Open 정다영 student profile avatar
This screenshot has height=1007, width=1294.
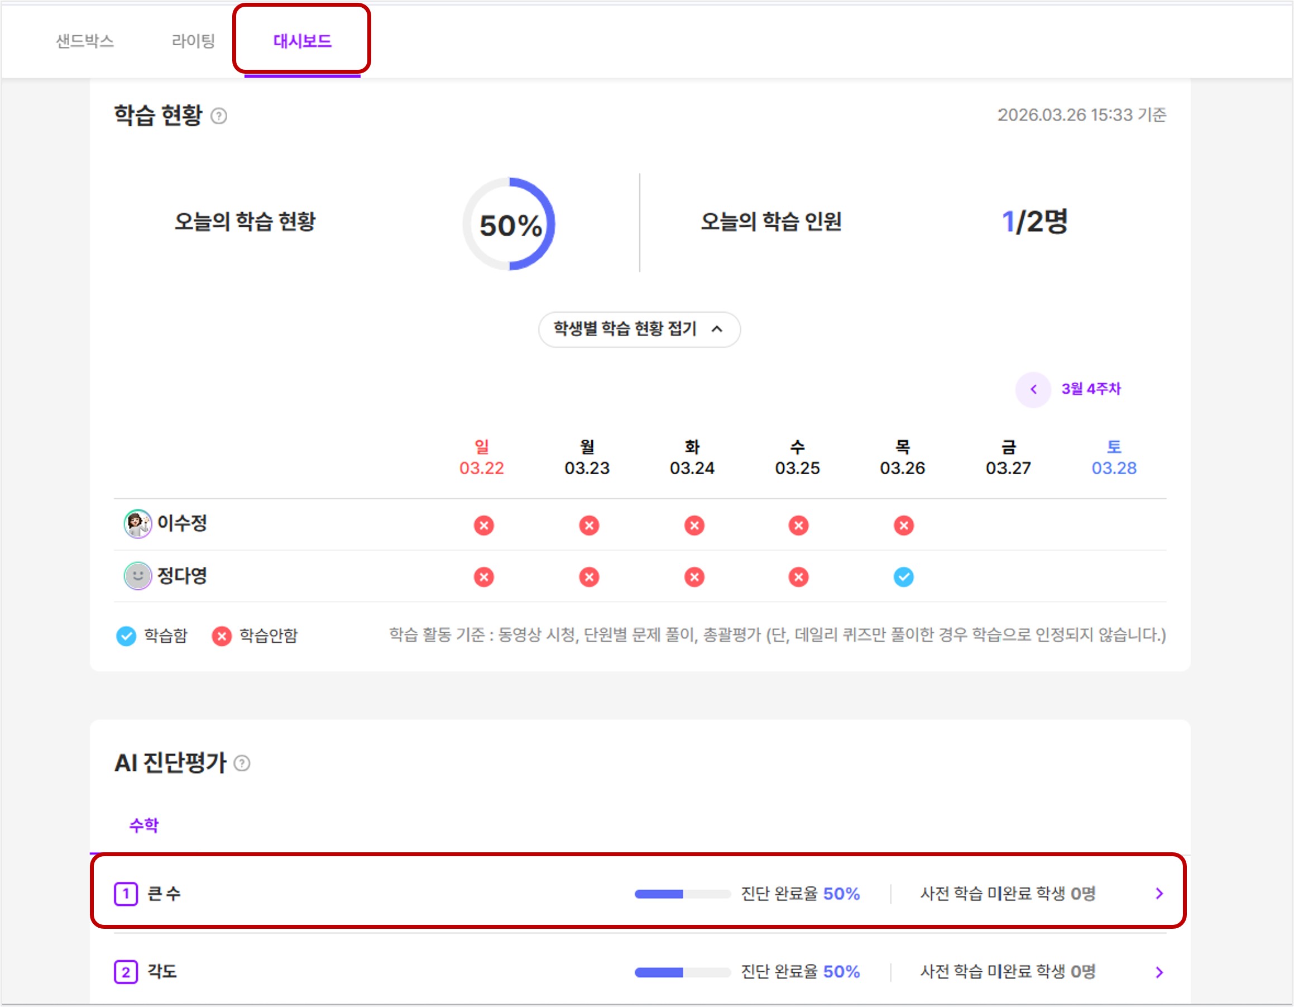[x=137, y=576]
